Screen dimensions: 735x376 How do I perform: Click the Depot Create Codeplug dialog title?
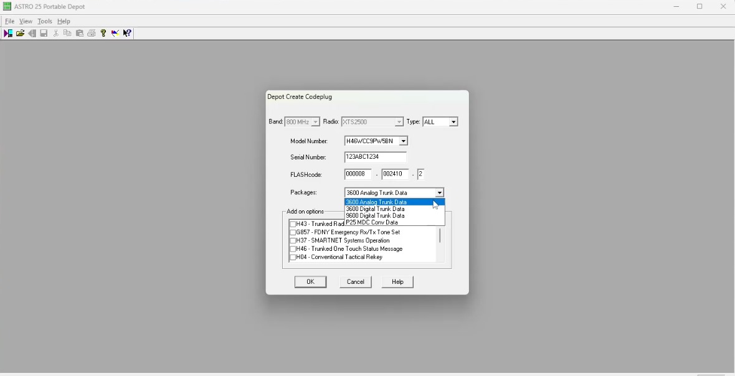coord(300,97)
